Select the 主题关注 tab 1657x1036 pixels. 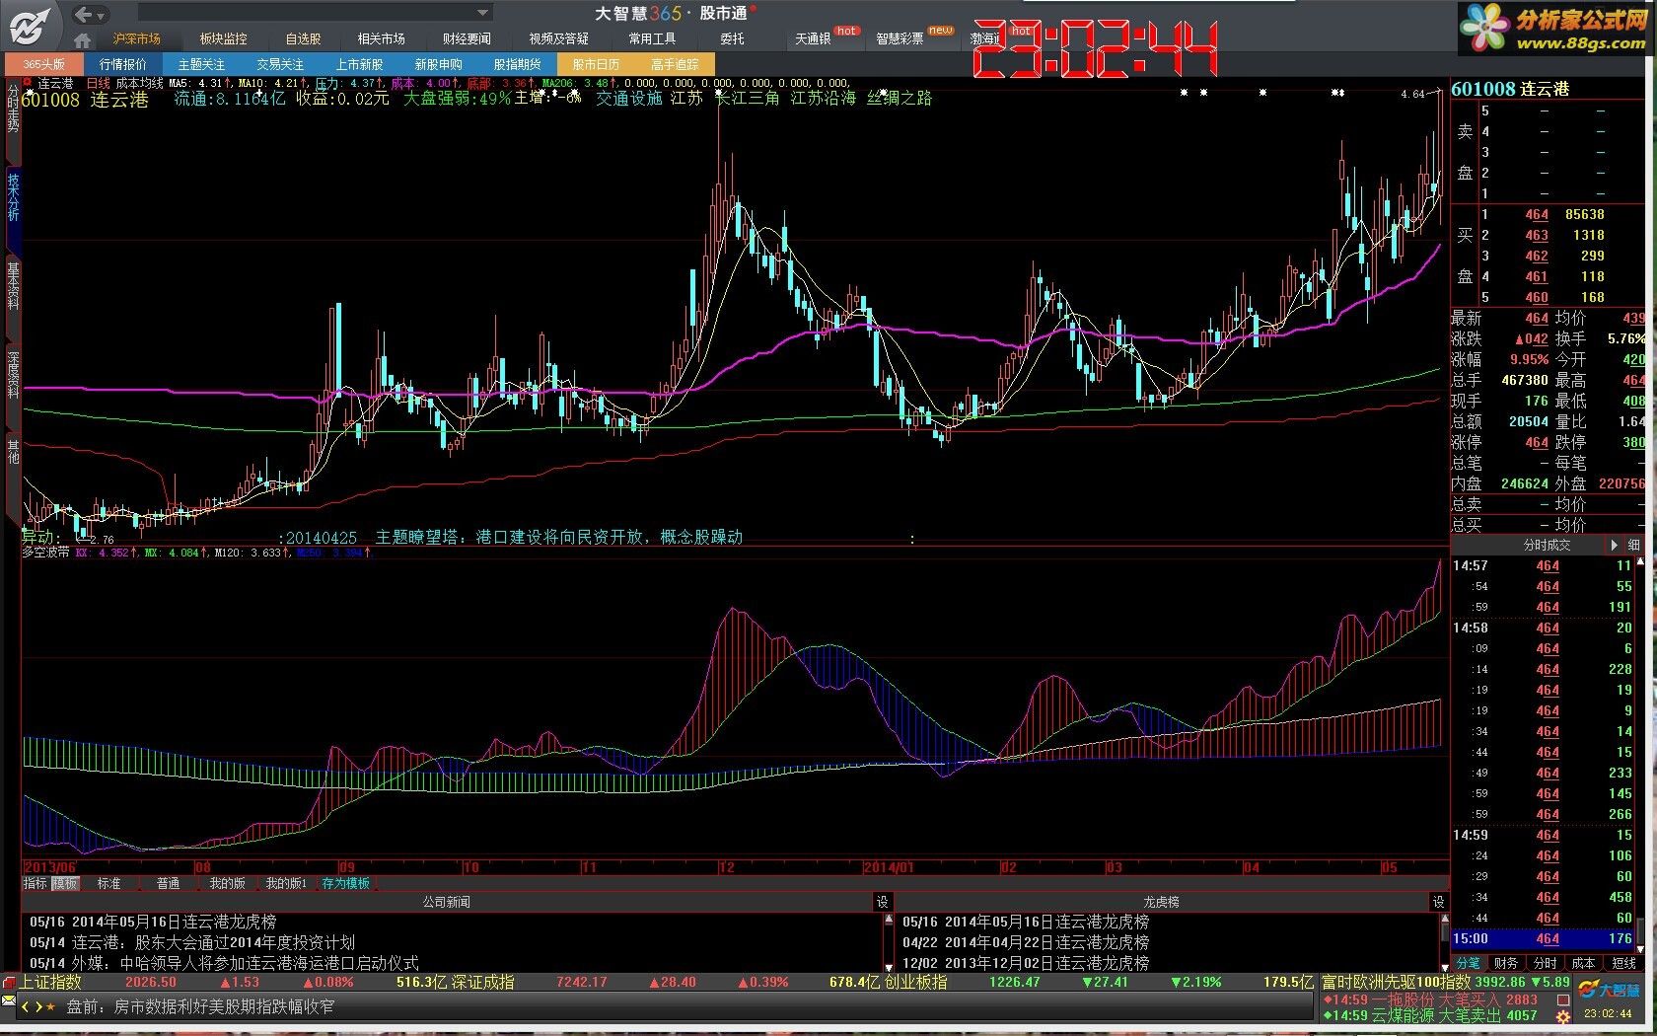click(x=201, y=64)
